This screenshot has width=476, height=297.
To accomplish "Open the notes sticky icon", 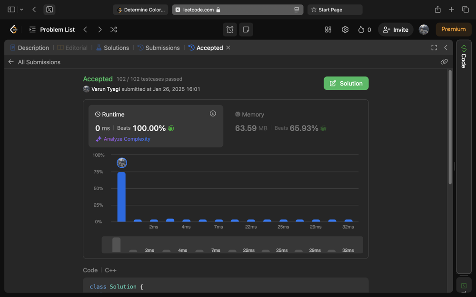I will pos(246,29).
